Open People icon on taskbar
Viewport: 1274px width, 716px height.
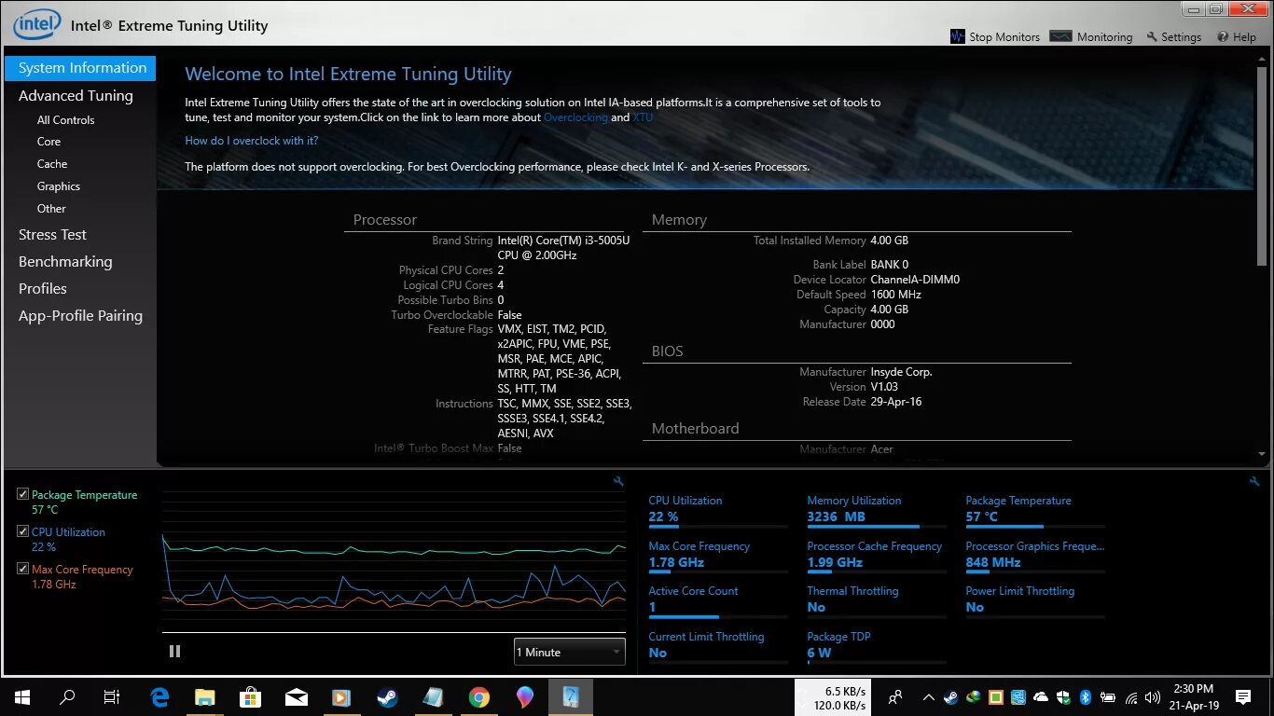[x=895, y=697]
